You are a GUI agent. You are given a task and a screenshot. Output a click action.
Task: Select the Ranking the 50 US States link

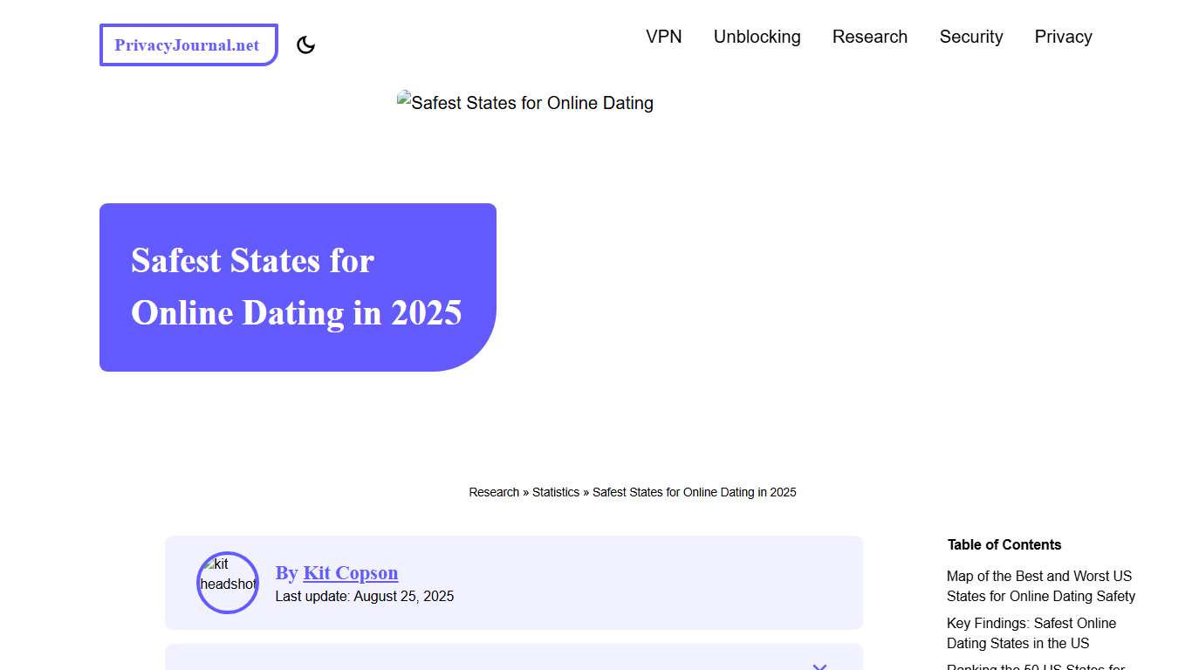[1038, 667]
